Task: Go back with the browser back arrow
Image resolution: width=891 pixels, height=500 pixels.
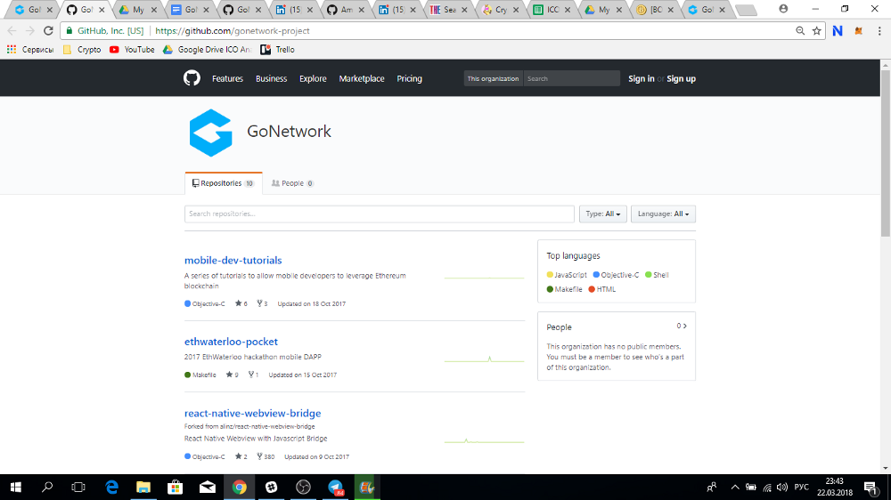Action: pyautogui.click(x=12, y=30)
